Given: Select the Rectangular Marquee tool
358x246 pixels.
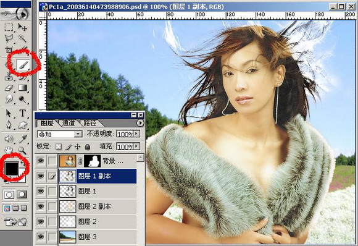Looking at the screenshot, I should point(9,27).
